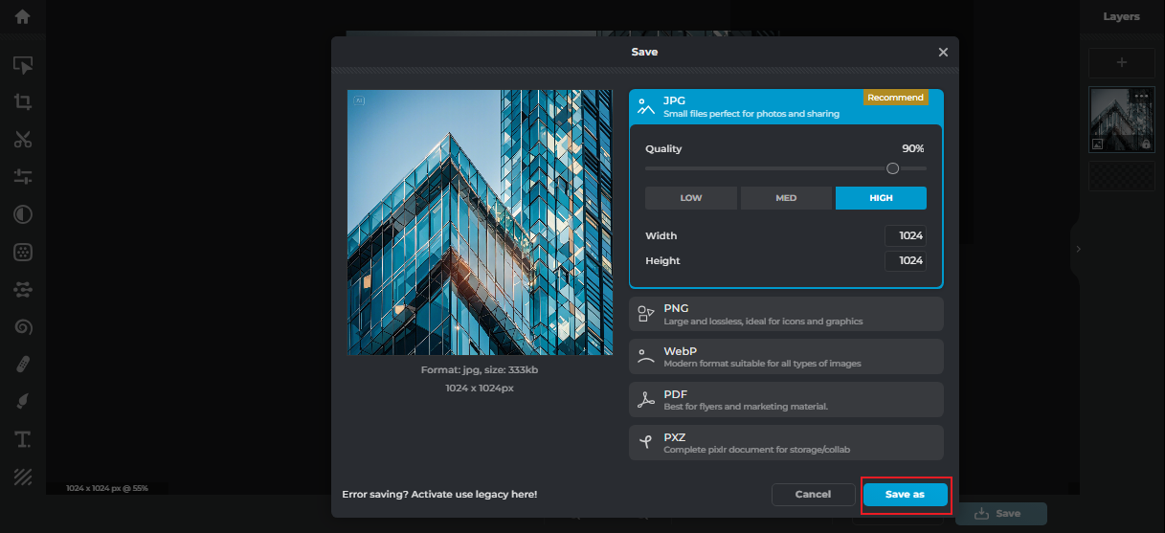The image size is (1165, 533).
Task: Choose the WebP format option
Action: (x=786, y=357)
